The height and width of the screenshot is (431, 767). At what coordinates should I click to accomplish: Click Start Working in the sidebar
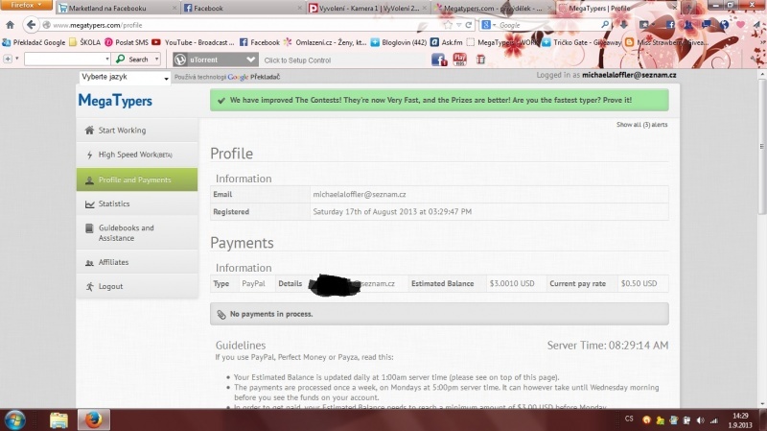122,131
